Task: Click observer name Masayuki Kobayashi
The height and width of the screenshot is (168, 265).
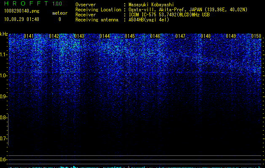Action: [x=151, y=5]
